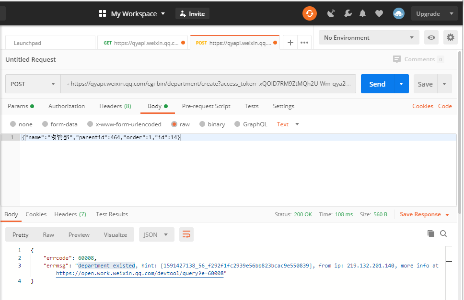The image size is (464, 300).
Task: Open a new tab with plus icon
Action: (x=290, y=43)
